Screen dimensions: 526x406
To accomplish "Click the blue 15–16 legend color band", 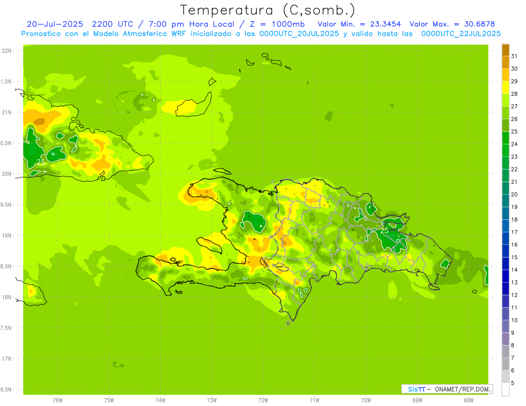I will point(505,251).
